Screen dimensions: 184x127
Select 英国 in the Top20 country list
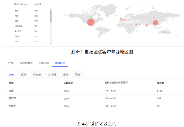click(16, 21)
